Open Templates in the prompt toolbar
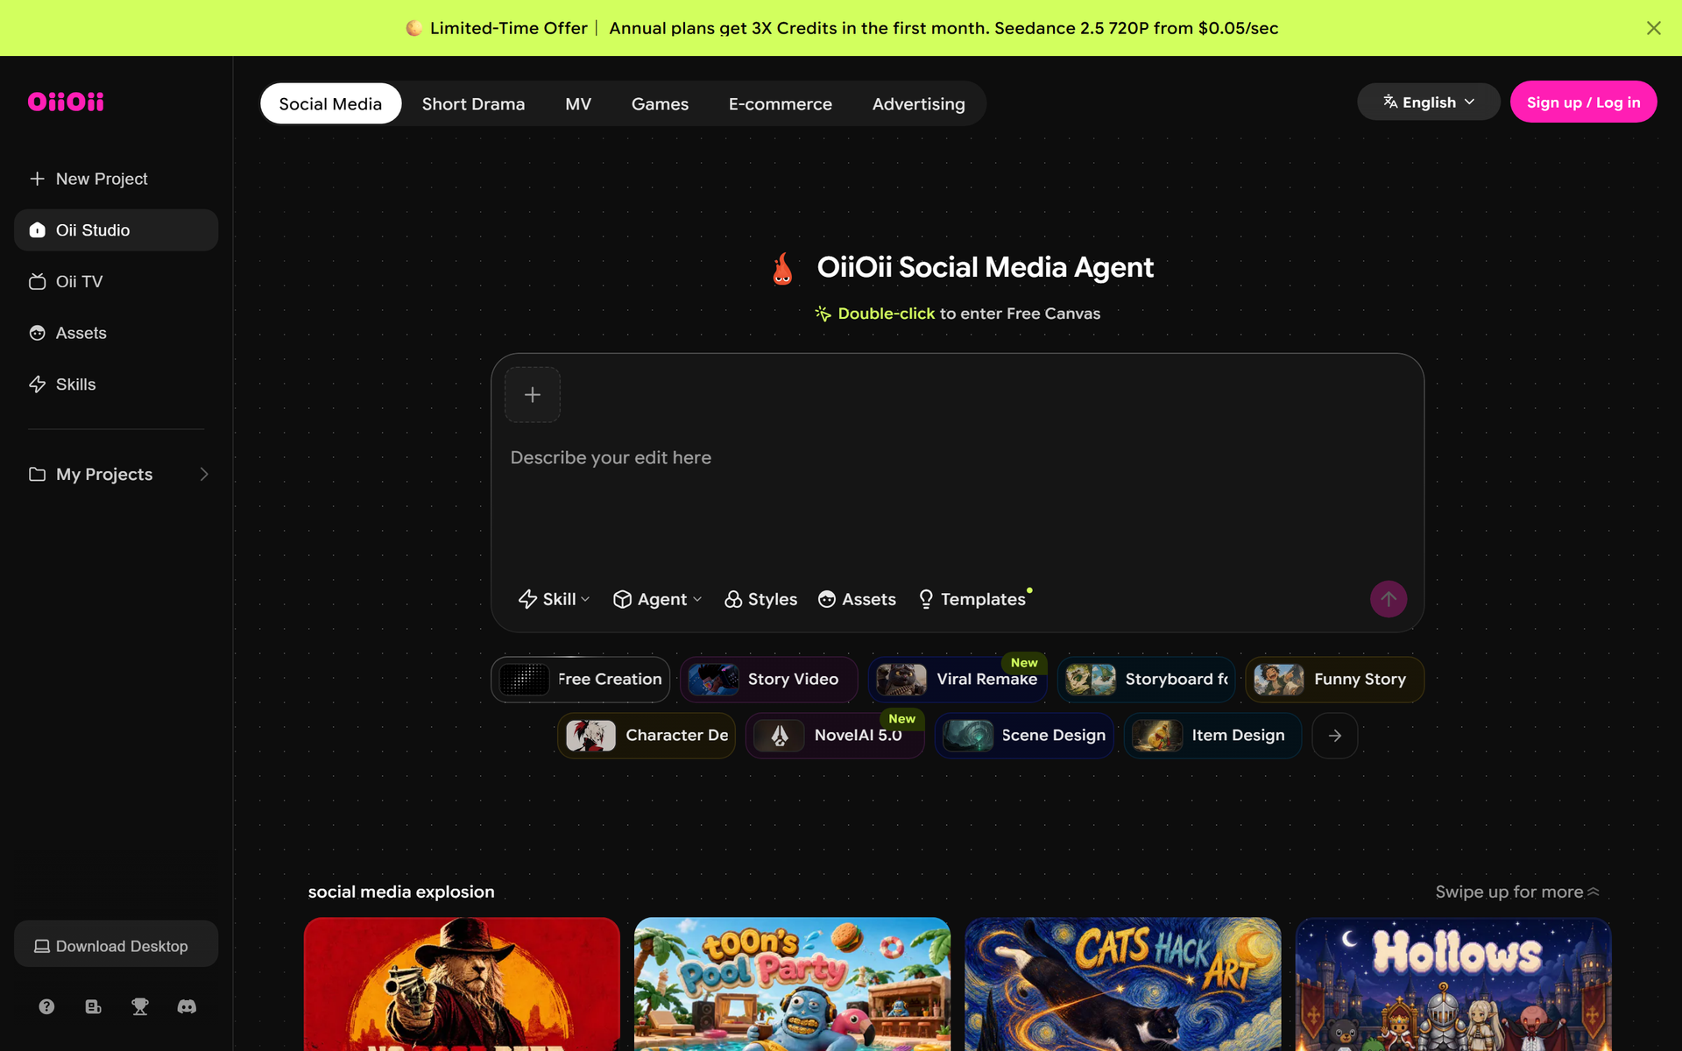The image size is (1682, 1051). coord(972,599)
